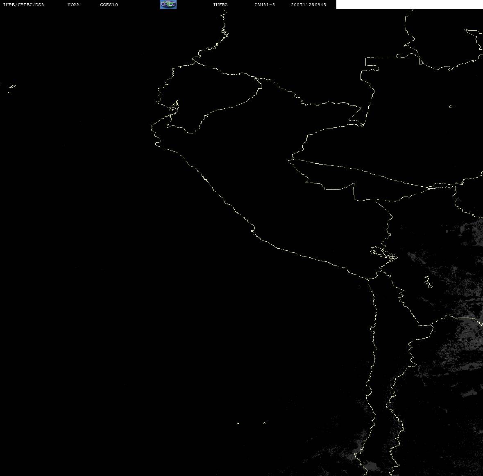483x476 pixels.
Task: Click the INFRA label in header
Action: pos(220,5)
